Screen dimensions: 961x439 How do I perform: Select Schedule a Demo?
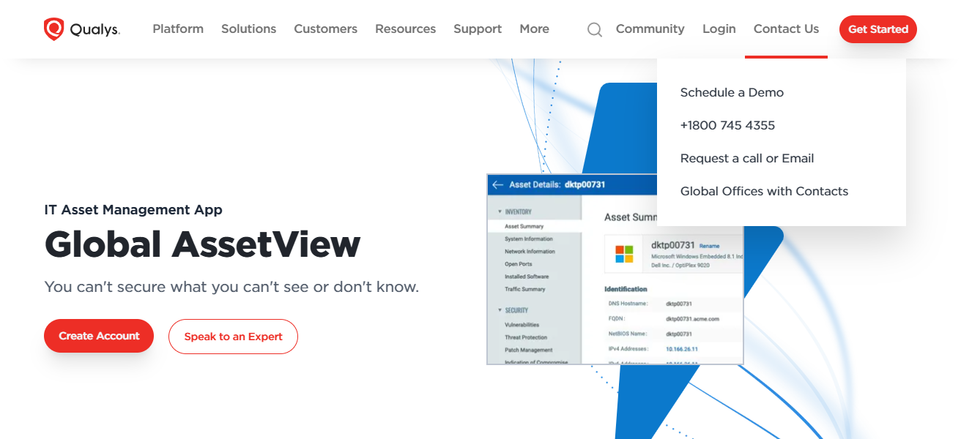pyautogui.click(x=732, y=92)
